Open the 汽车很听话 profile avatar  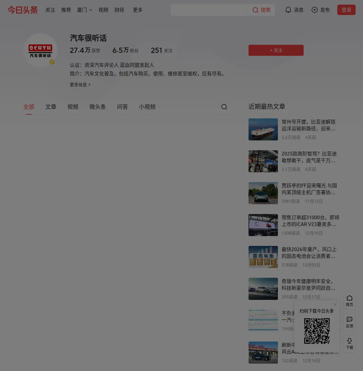(x=40, y=50)
